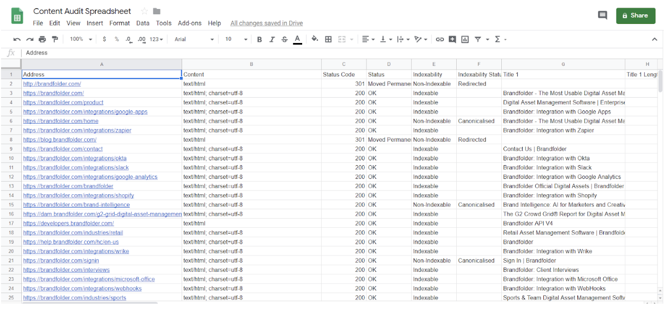This screenshot has height=309, width=667.
Task: Open the zoom 100% dropdown
Action: tap(81, 39)
